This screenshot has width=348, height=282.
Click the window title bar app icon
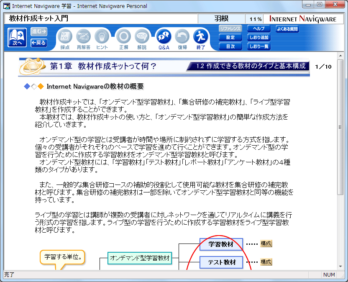[7, 6]
